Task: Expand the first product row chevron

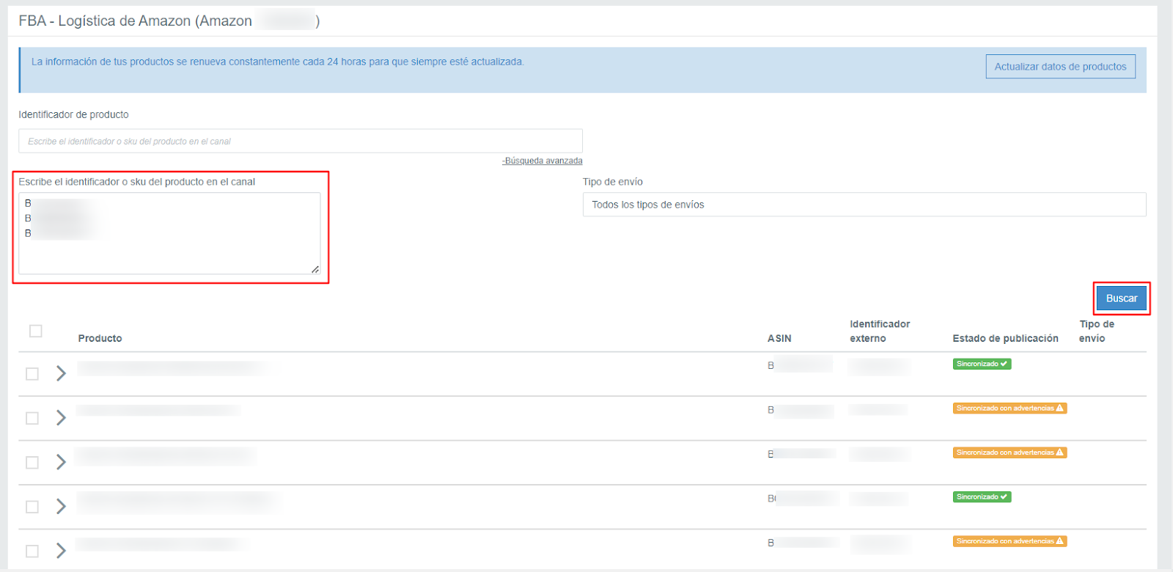Action: coord(61,373)
